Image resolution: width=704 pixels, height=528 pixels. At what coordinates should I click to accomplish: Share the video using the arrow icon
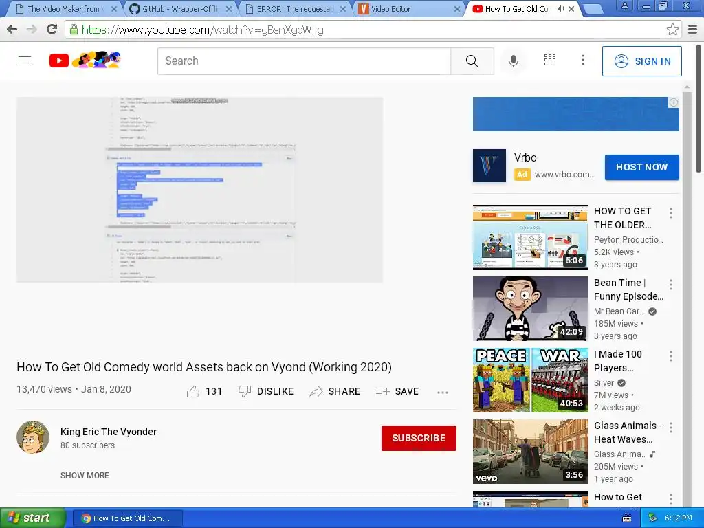point(316,391)
